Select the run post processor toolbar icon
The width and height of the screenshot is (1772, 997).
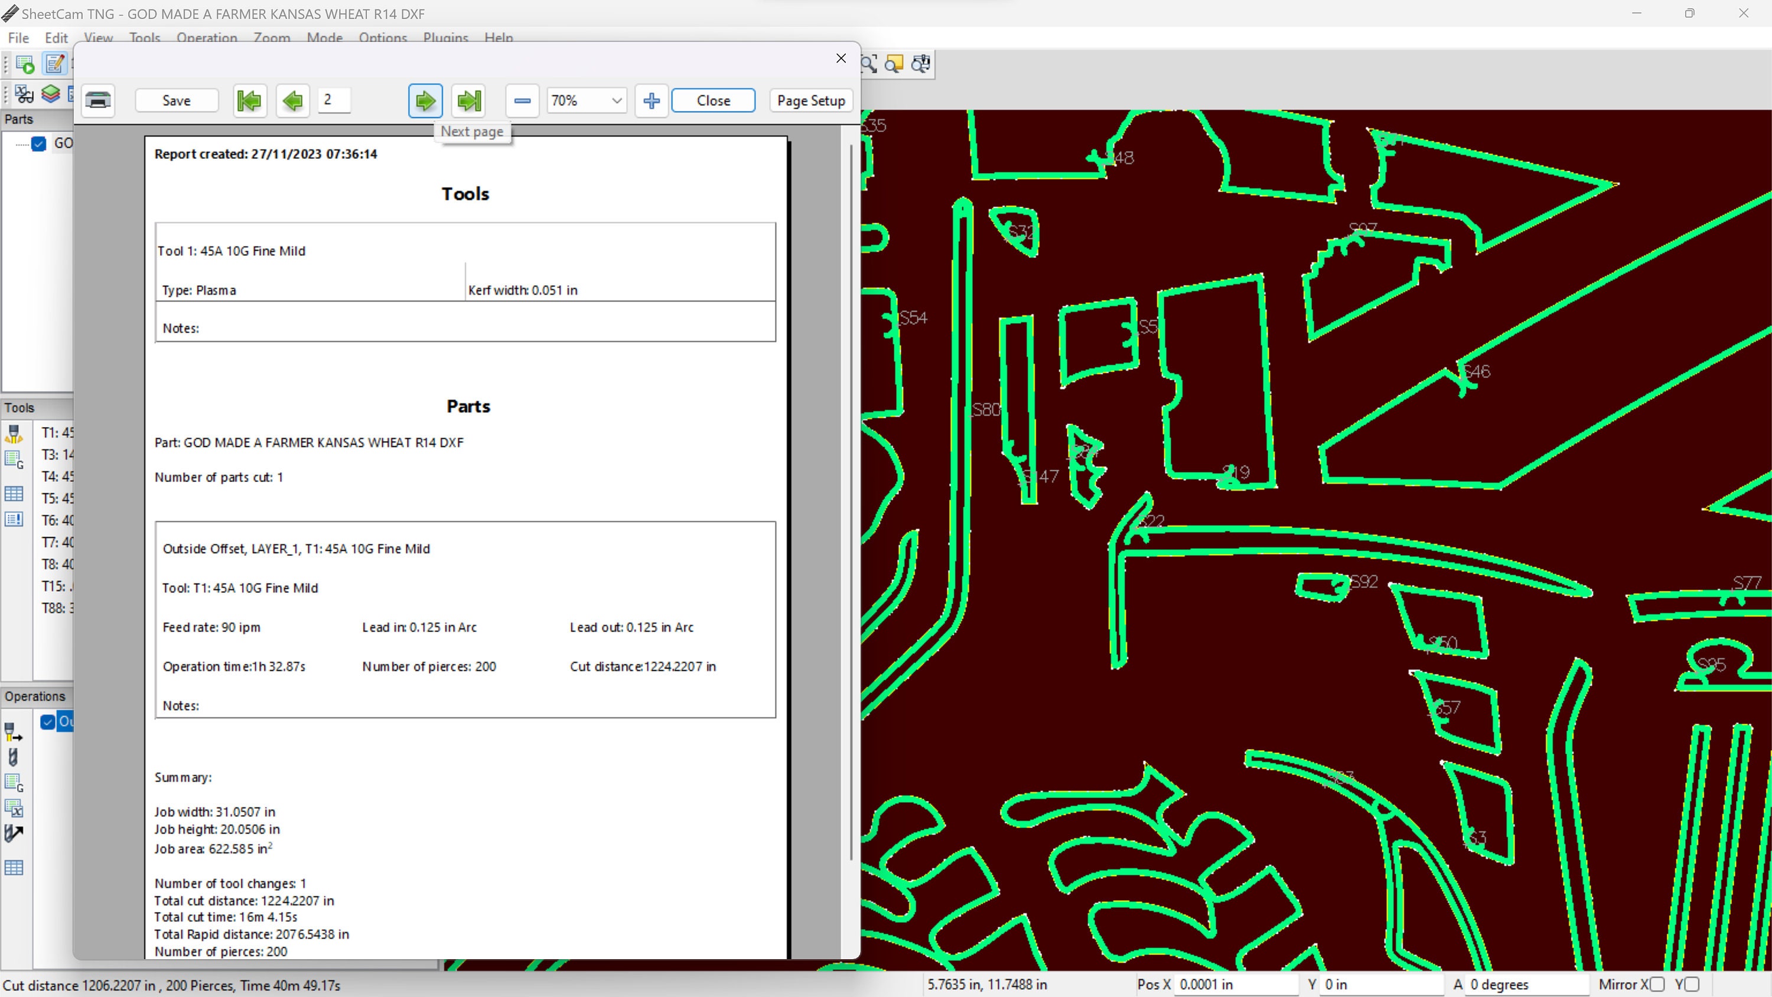pos(25,64)
